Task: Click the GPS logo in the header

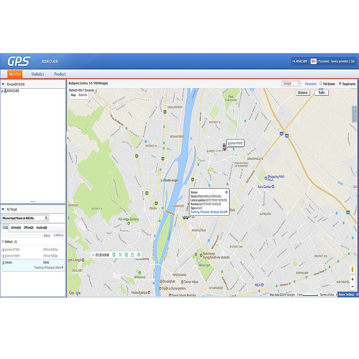Action: (19, 61)
